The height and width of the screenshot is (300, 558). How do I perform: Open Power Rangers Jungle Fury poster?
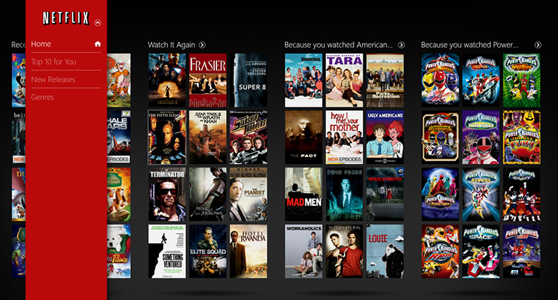click(x=522, y=137)
